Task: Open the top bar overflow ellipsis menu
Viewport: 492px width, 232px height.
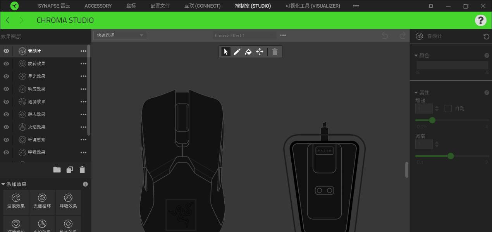Action: click(x=356, y=6)
